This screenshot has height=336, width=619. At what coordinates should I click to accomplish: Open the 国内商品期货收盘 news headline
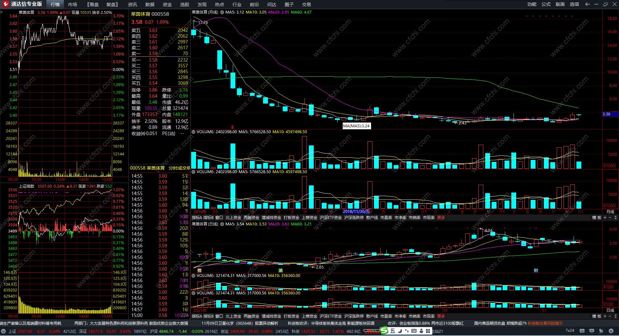pyautogui.click(x=500, y=323)
